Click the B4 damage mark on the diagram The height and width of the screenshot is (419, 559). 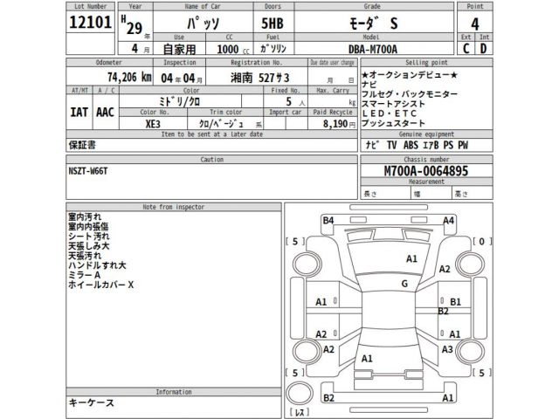click(328, 221)
